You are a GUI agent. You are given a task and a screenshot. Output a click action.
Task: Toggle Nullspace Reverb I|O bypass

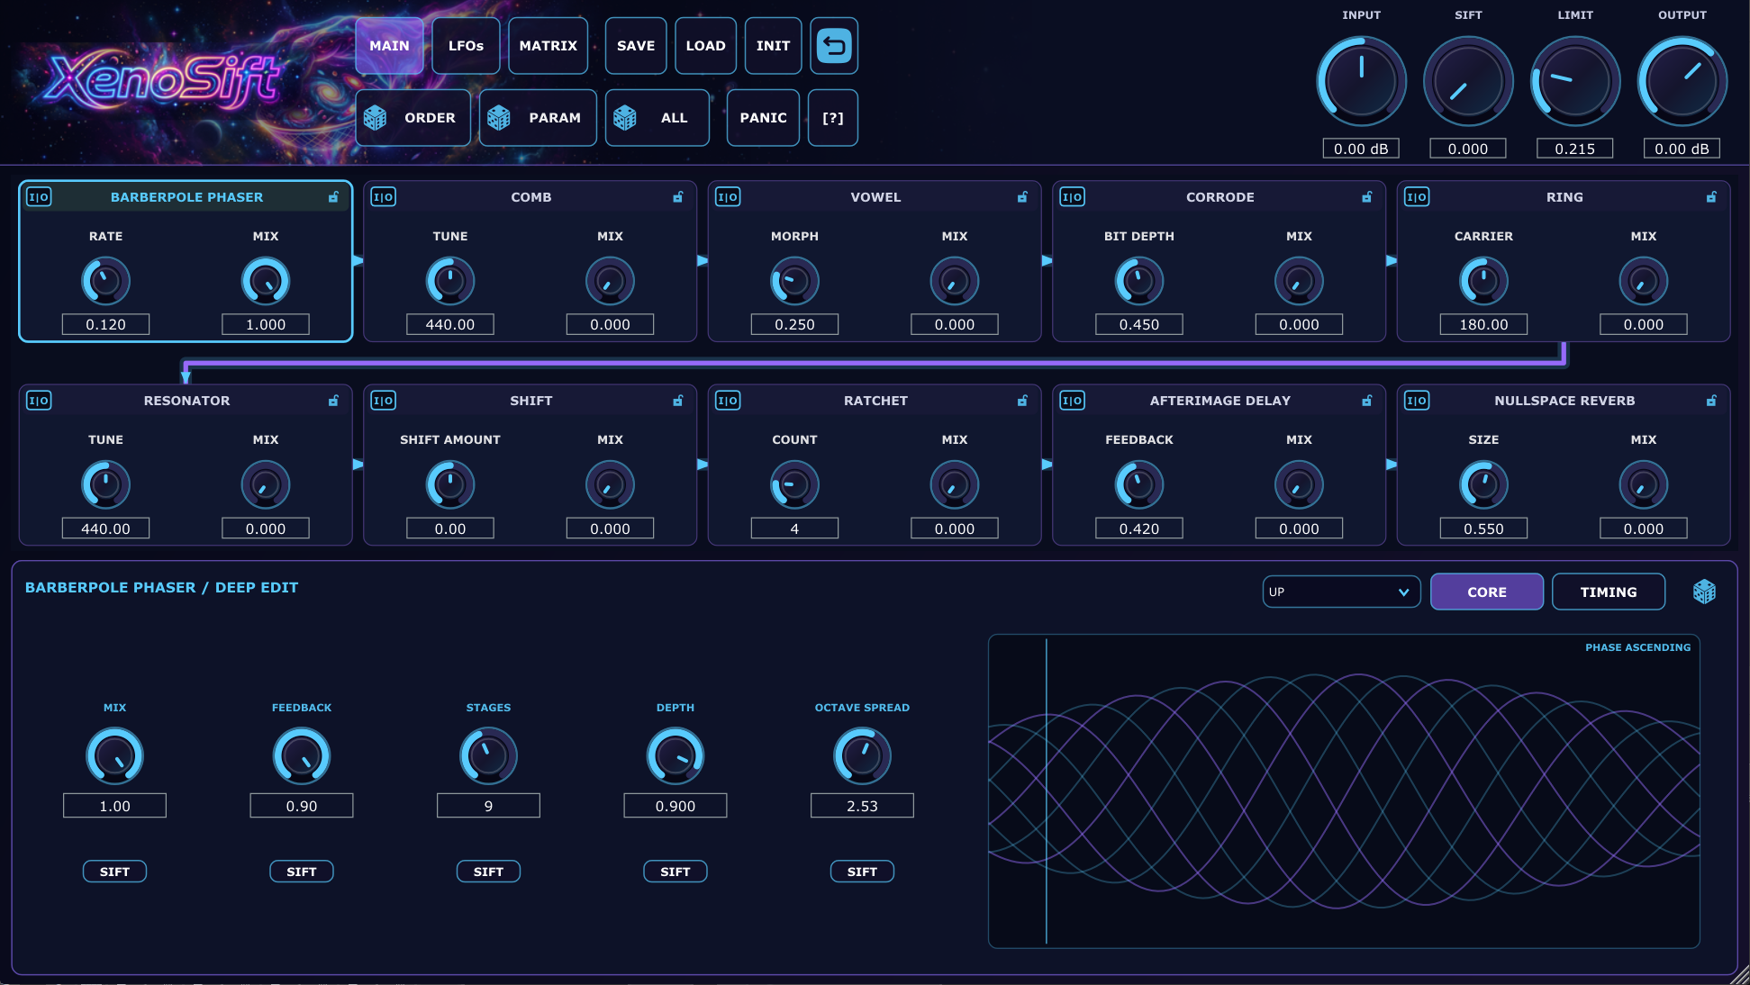tap(1417, 401)
